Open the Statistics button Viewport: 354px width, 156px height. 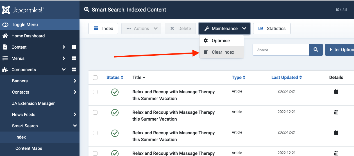pyautogui.click(x=272, y=29)
